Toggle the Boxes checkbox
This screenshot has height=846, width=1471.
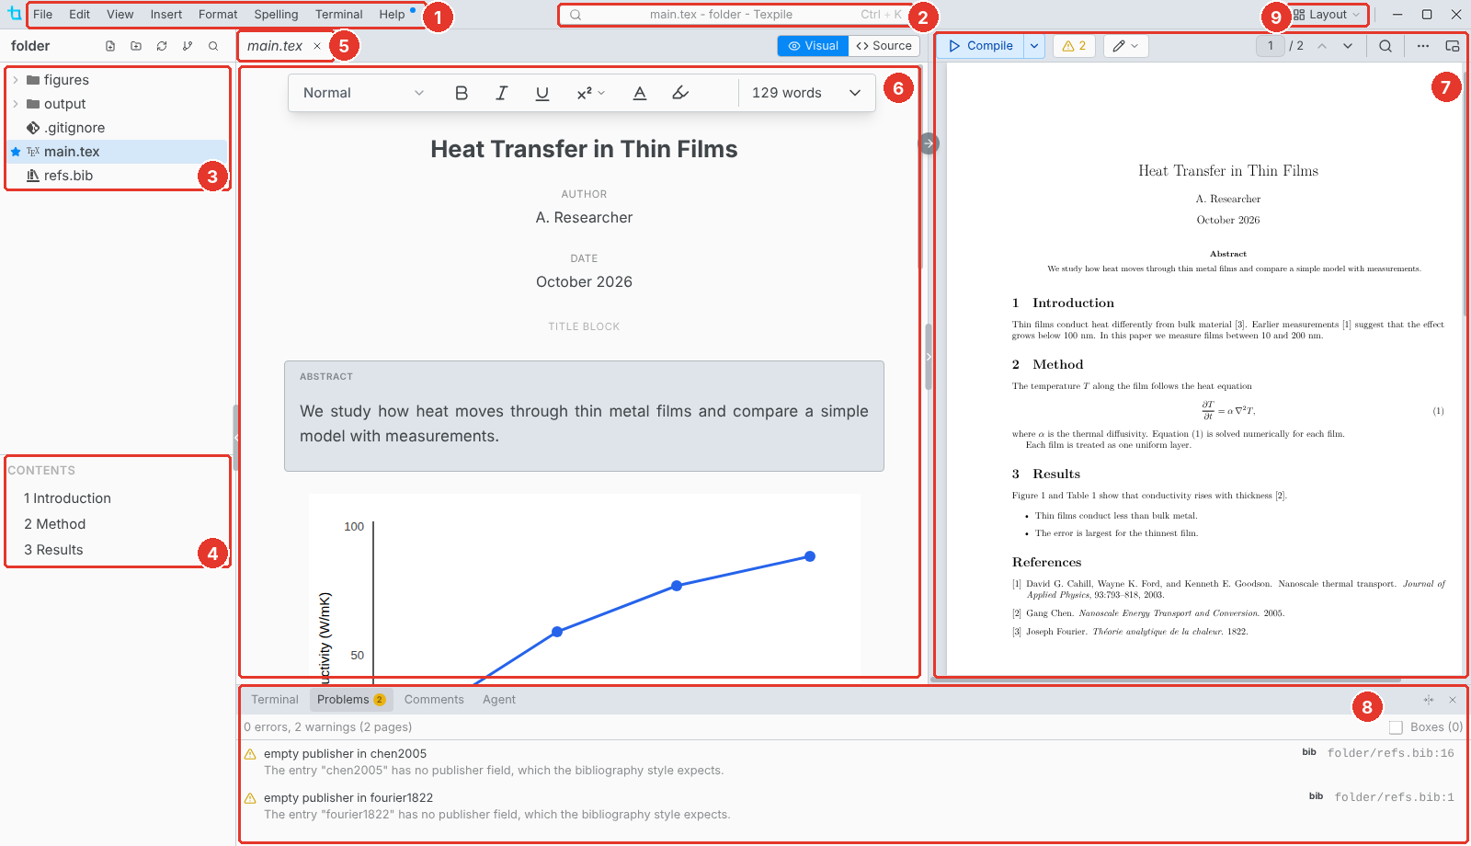tap(1396, 727)
